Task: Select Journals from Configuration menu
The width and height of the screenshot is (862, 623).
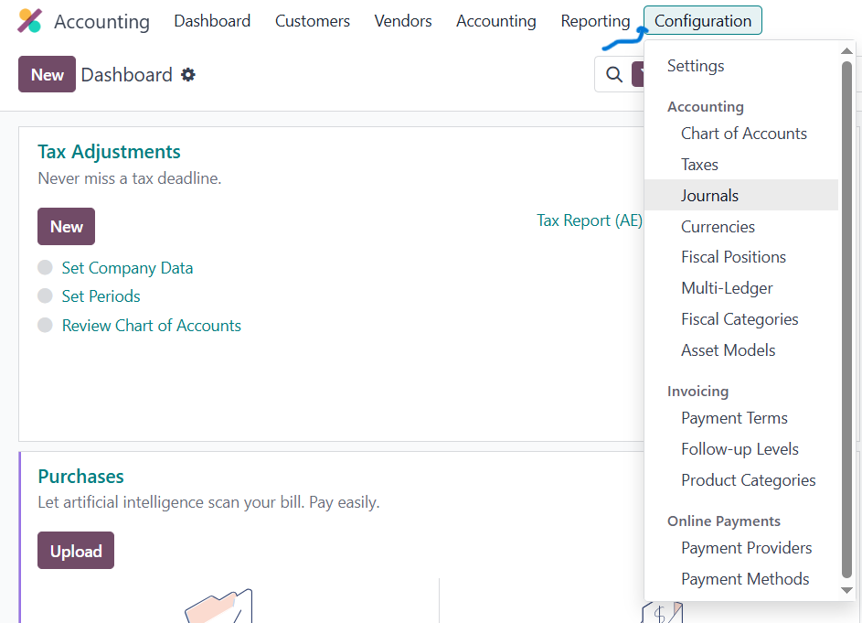Action: point(709,196)
